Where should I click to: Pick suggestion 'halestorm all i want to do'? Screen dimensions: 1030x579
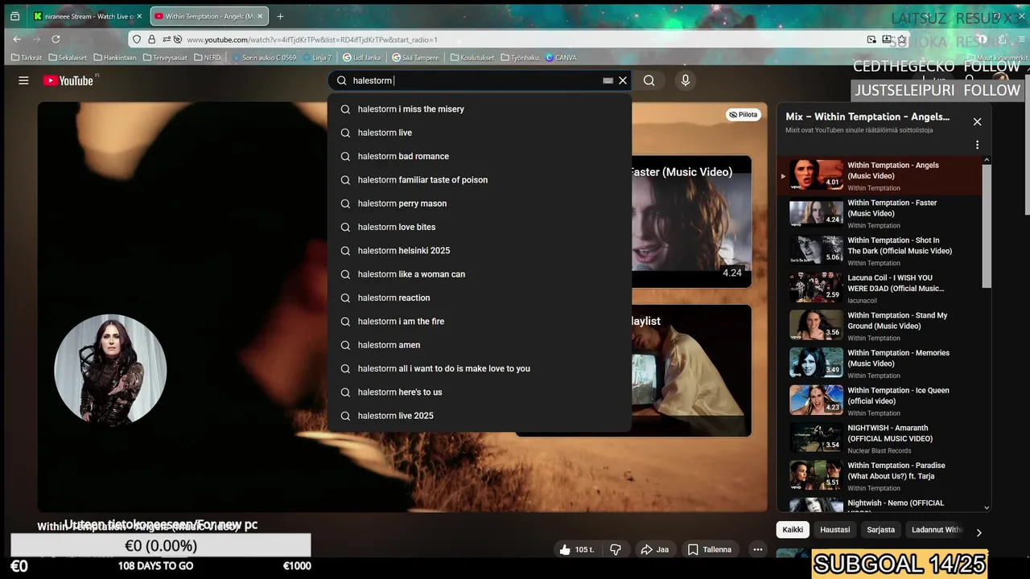coord(480,368)
